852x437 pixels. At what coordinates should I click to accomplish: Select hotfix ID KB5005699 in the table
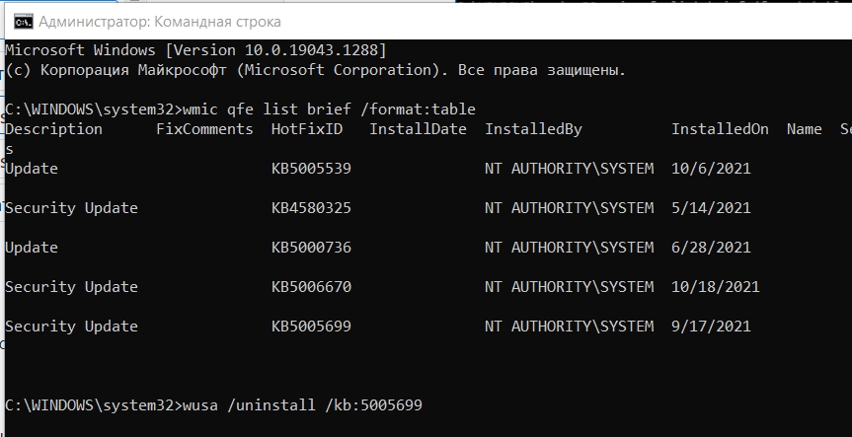pos(311,327)
